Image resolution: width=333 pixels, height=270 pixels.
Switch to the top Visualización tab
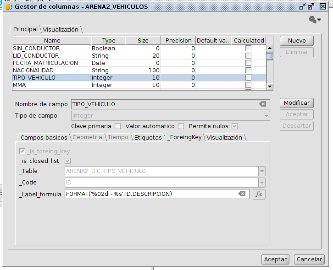61,29
